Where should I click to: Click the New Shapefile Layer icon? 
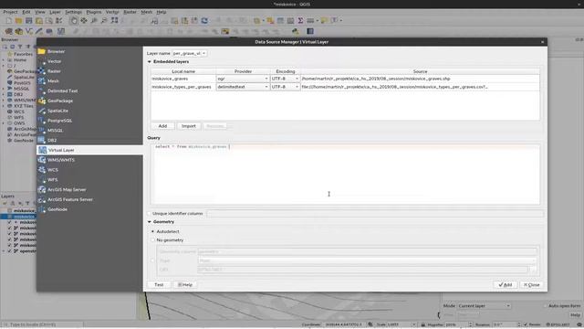point(28,31)
